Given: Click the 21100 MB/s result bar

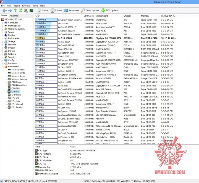Looking at the screenshot, I should [x=46, y=20].
